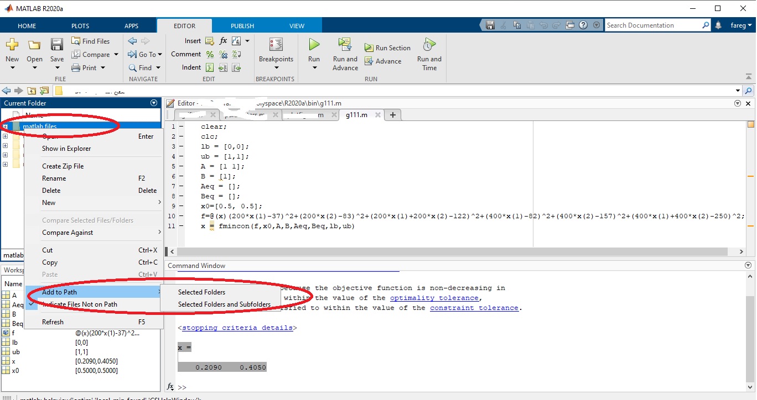Open the PUBLISH ribbon tab
The height and width of the screenshot is (400, 757).
coord(242,26)
